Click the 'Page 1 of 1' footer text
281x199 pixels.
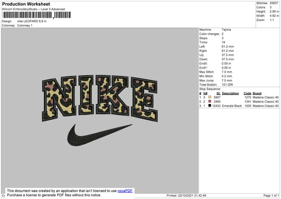tap(271, 195)
